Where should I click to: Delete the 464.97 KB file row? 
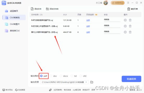130,32
